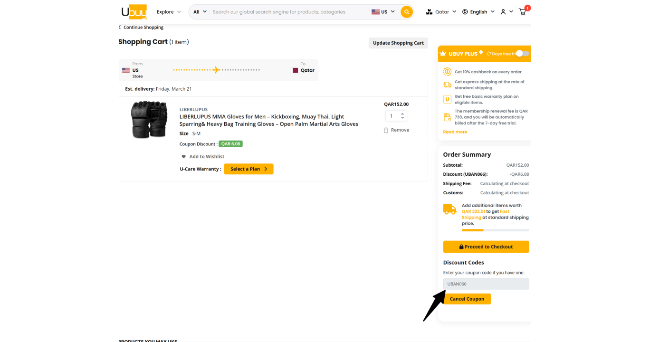Click the free shipping progress bar

(495, 230)
